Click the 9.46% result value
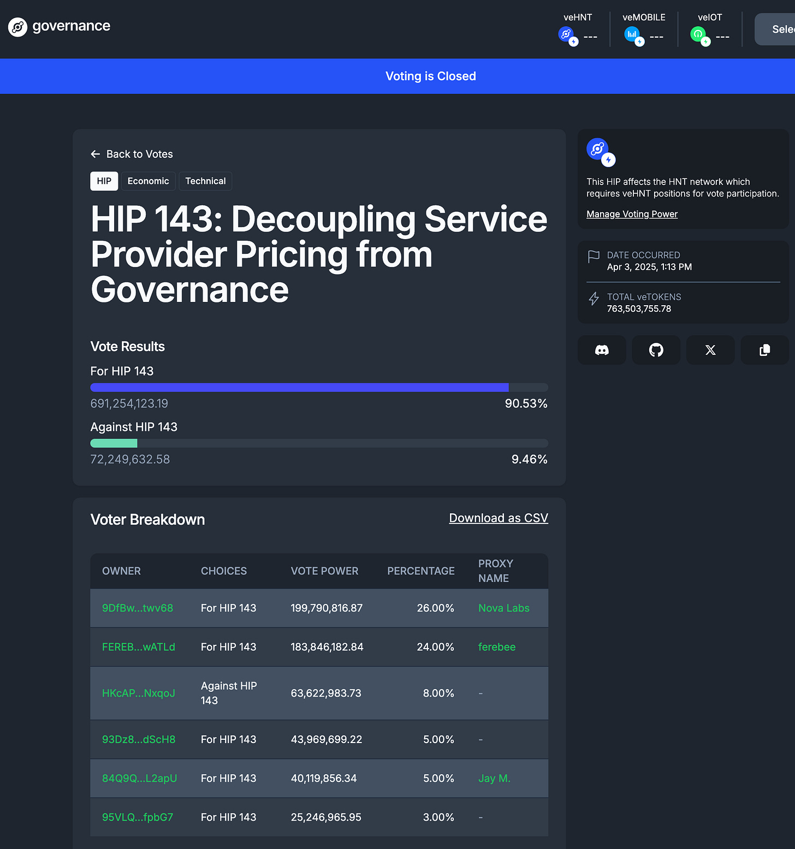Viewport: 795px width, 849px height. tap(529, 459)
